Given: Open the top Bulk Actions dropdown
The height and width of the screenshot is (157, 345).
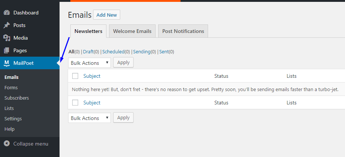Looking at the screenshot, I should pos(89,63).
